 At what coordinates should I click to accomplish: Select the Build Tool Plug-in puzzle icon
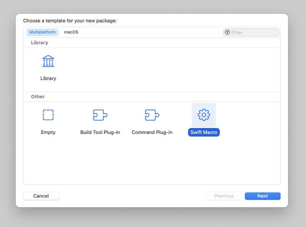point(99,114)
